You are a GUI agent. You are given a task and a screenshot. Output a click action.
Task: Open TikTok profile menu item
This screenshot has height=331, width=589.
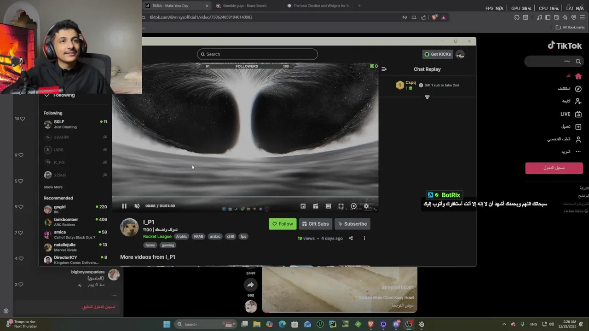(565, 139)
